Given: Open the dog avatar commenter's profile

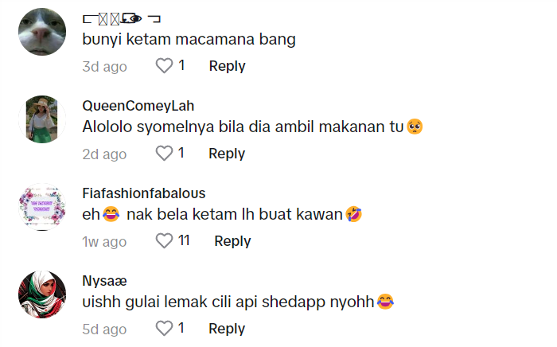Looking at the screenshot, I should [x=41, y=32].
